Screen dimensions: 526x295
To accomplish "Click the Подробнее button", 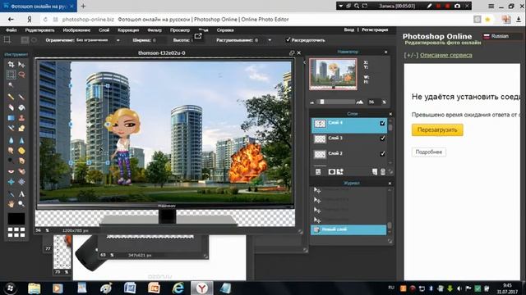I will pos(429,152).
